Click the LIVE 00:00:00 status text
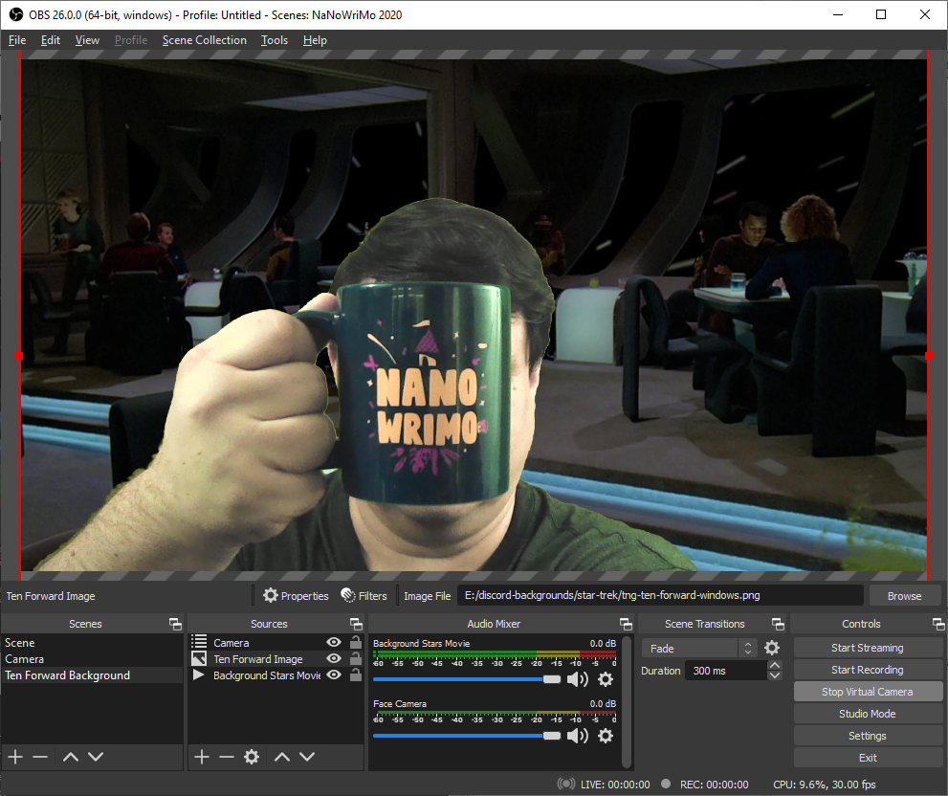Image resolution: width=948 pixels, height=796 pixels. (x=615, y=785)
